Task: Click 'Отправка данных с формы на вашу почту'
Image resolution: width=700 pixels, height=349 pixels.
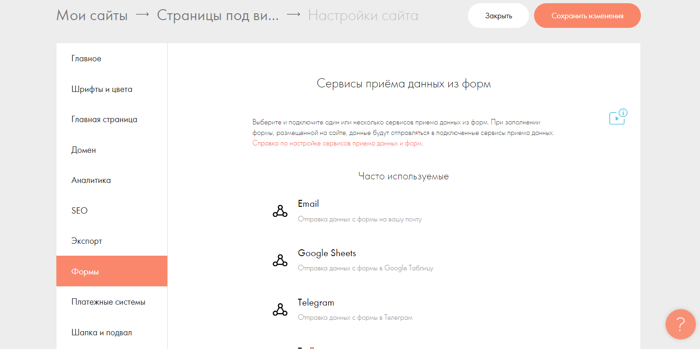Action: point(360,219)
